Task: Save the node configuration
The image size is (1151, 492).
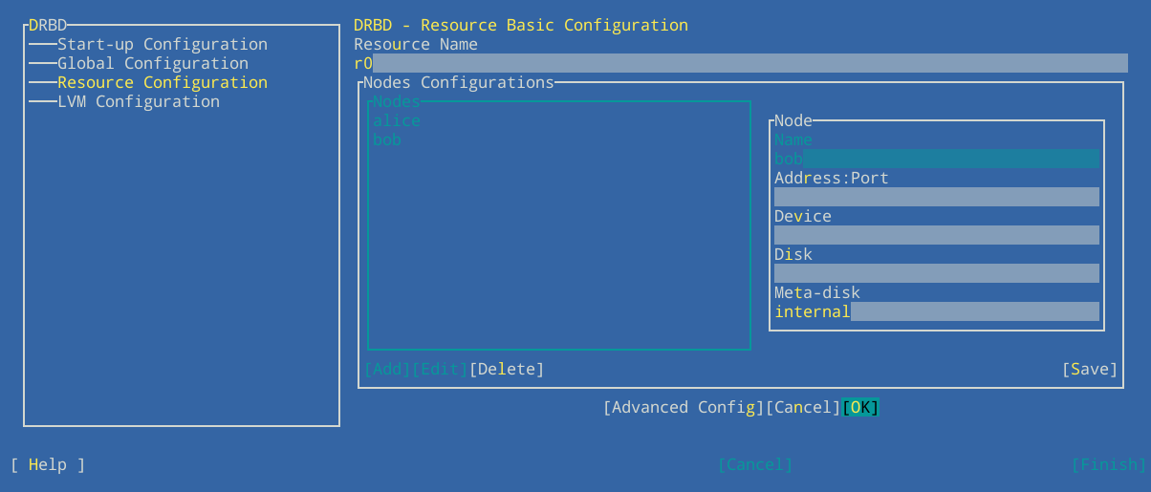Action: coord(1090,369)
